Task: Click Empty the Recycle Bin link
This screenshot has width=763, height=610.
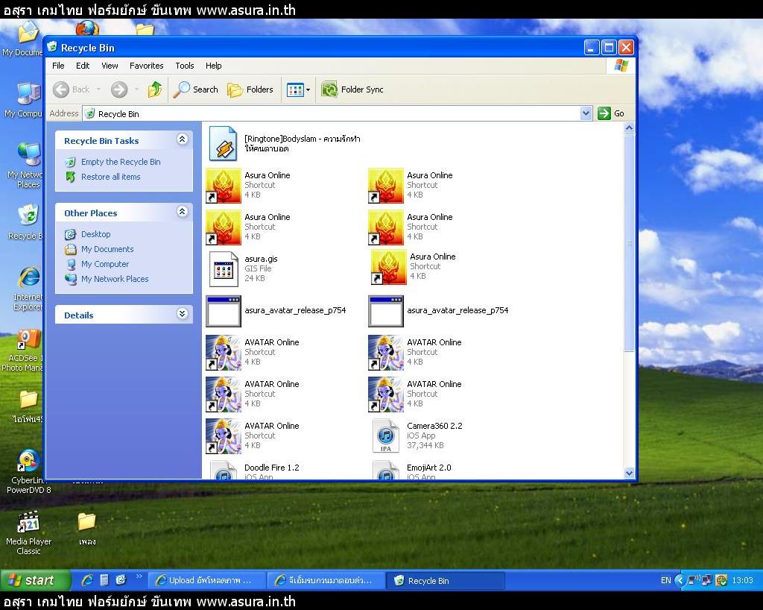Action: [121, 162]
